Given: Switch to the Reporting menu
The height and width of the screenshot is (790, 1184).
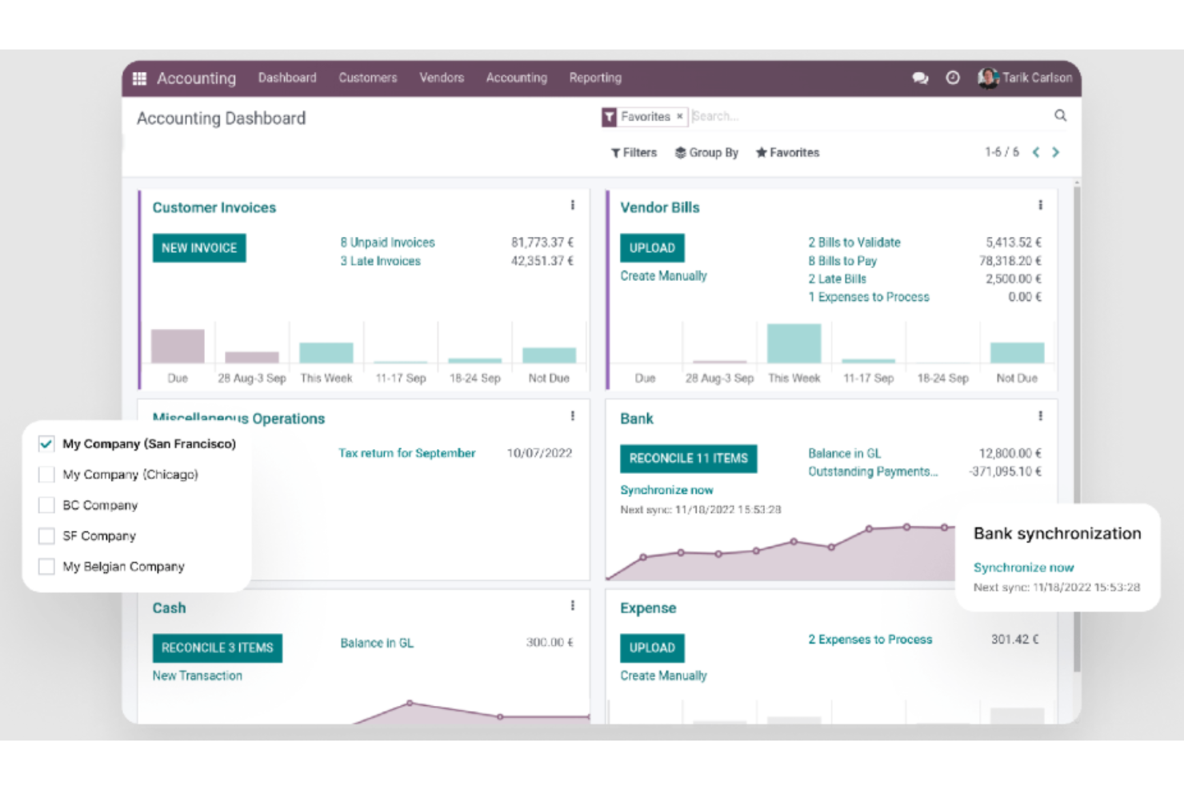Looking at the screenshot, I should [594, 78].
